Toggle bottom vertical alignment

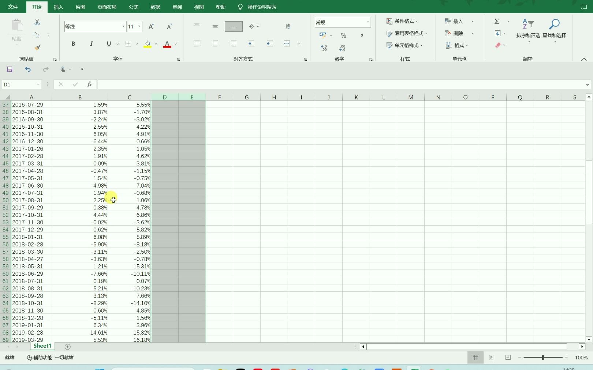point(234,26)
